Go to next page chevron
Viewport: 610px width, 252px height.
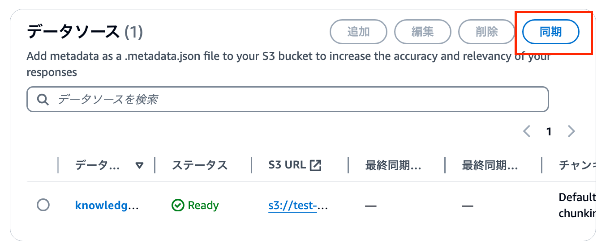tap(571, 131)
